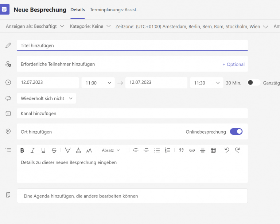280x224 pixels.
Task: Click the pencil icon beside the title
Action: click(x=8, y=45)
